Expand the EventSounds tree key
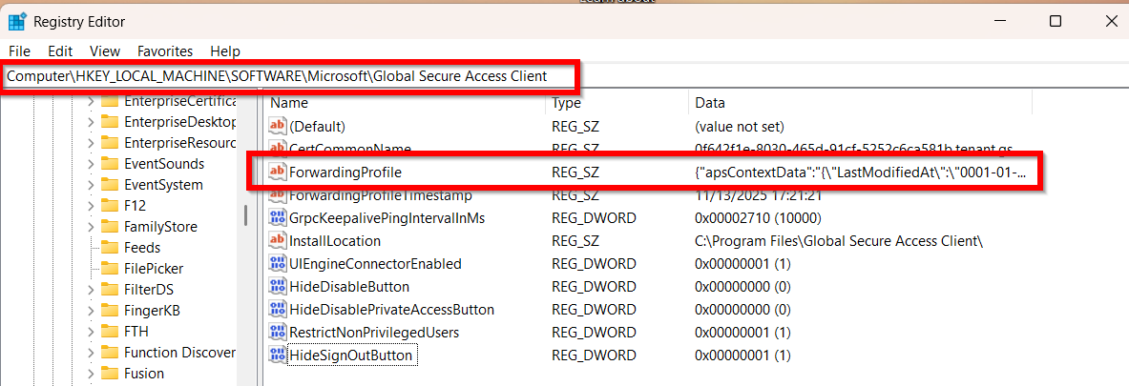The height and width of the screenshot is (386, 1129). pos(91,163)
